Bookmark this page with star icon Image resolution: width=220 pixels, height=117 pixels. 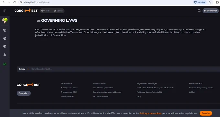210,2
